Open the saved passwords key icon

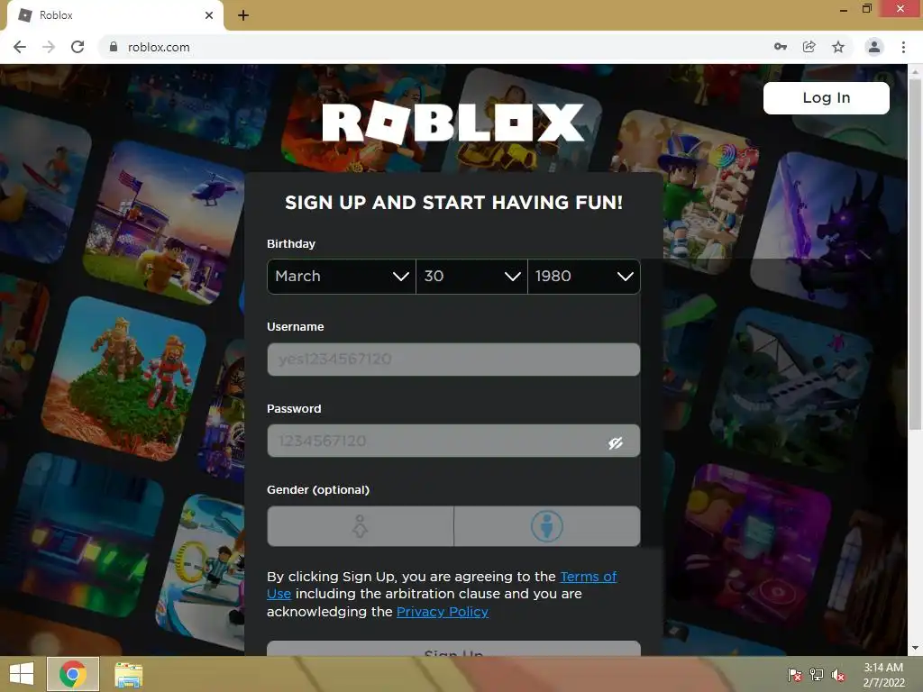(781, 47)
